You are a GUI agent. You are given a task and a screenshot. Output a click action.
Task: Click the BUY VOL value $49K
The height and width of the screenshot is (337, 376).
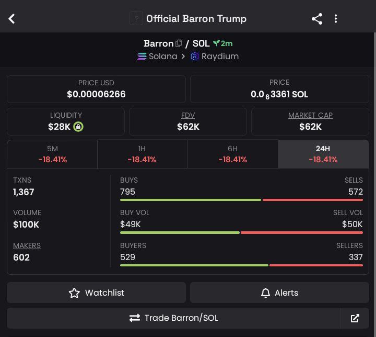[x=130, y=224]
